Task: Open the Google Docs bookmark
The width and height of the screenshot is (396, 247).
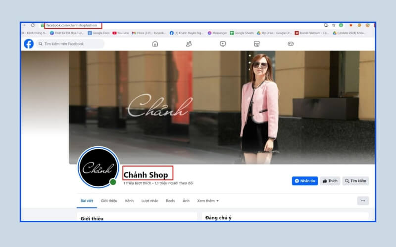Action: pyautogui.click(x=99, y=33)
